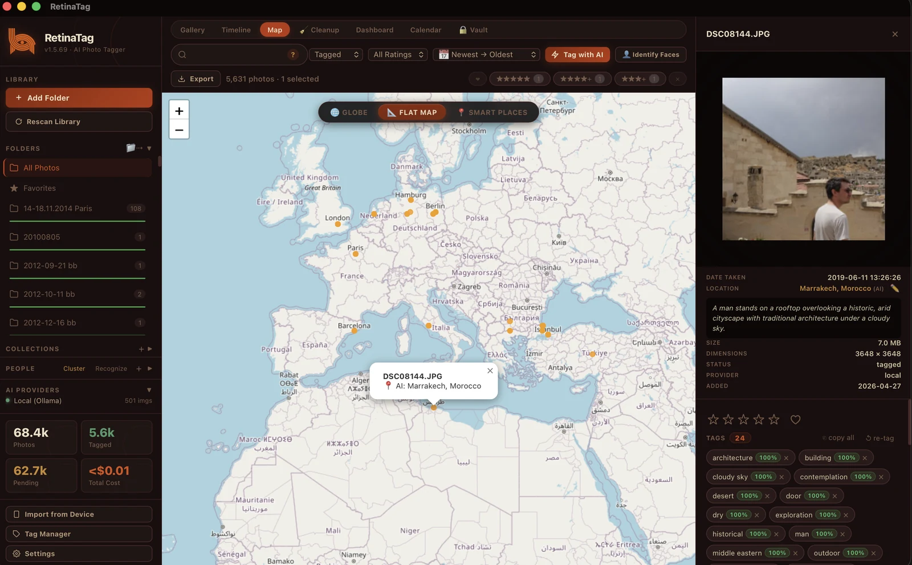912x565 pixels.
Task: Open the Tagged filter dropdown
Action: tap(336, 55)
